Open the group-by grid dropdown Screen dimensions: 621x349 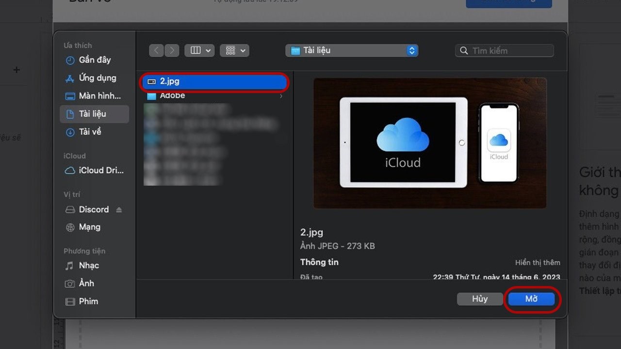pos(234,50)
